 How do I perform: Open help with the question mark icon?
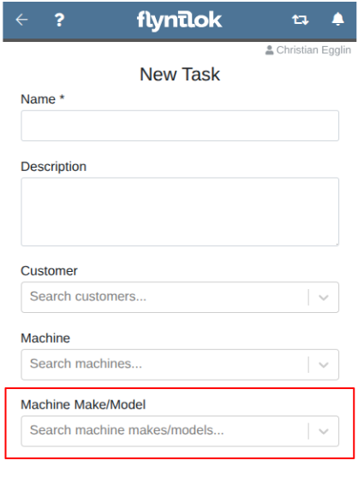tap(59, 21)
